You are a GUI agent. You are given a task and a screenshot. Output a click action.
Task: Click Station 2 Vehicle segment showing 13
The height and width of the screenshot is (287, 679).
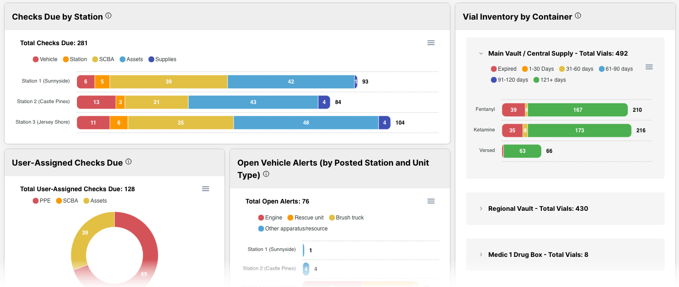[96, 102]
